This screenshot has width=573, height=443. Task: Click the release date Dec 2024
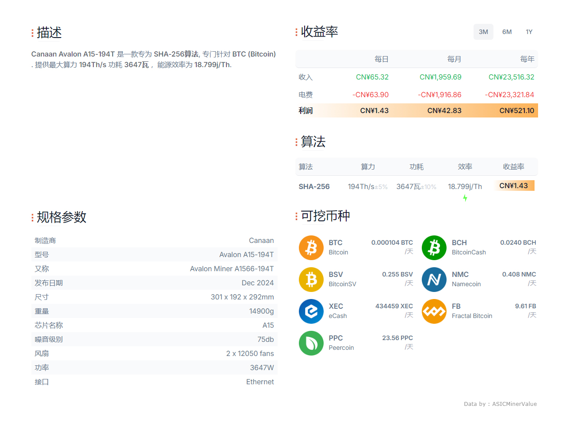[258, 283]
